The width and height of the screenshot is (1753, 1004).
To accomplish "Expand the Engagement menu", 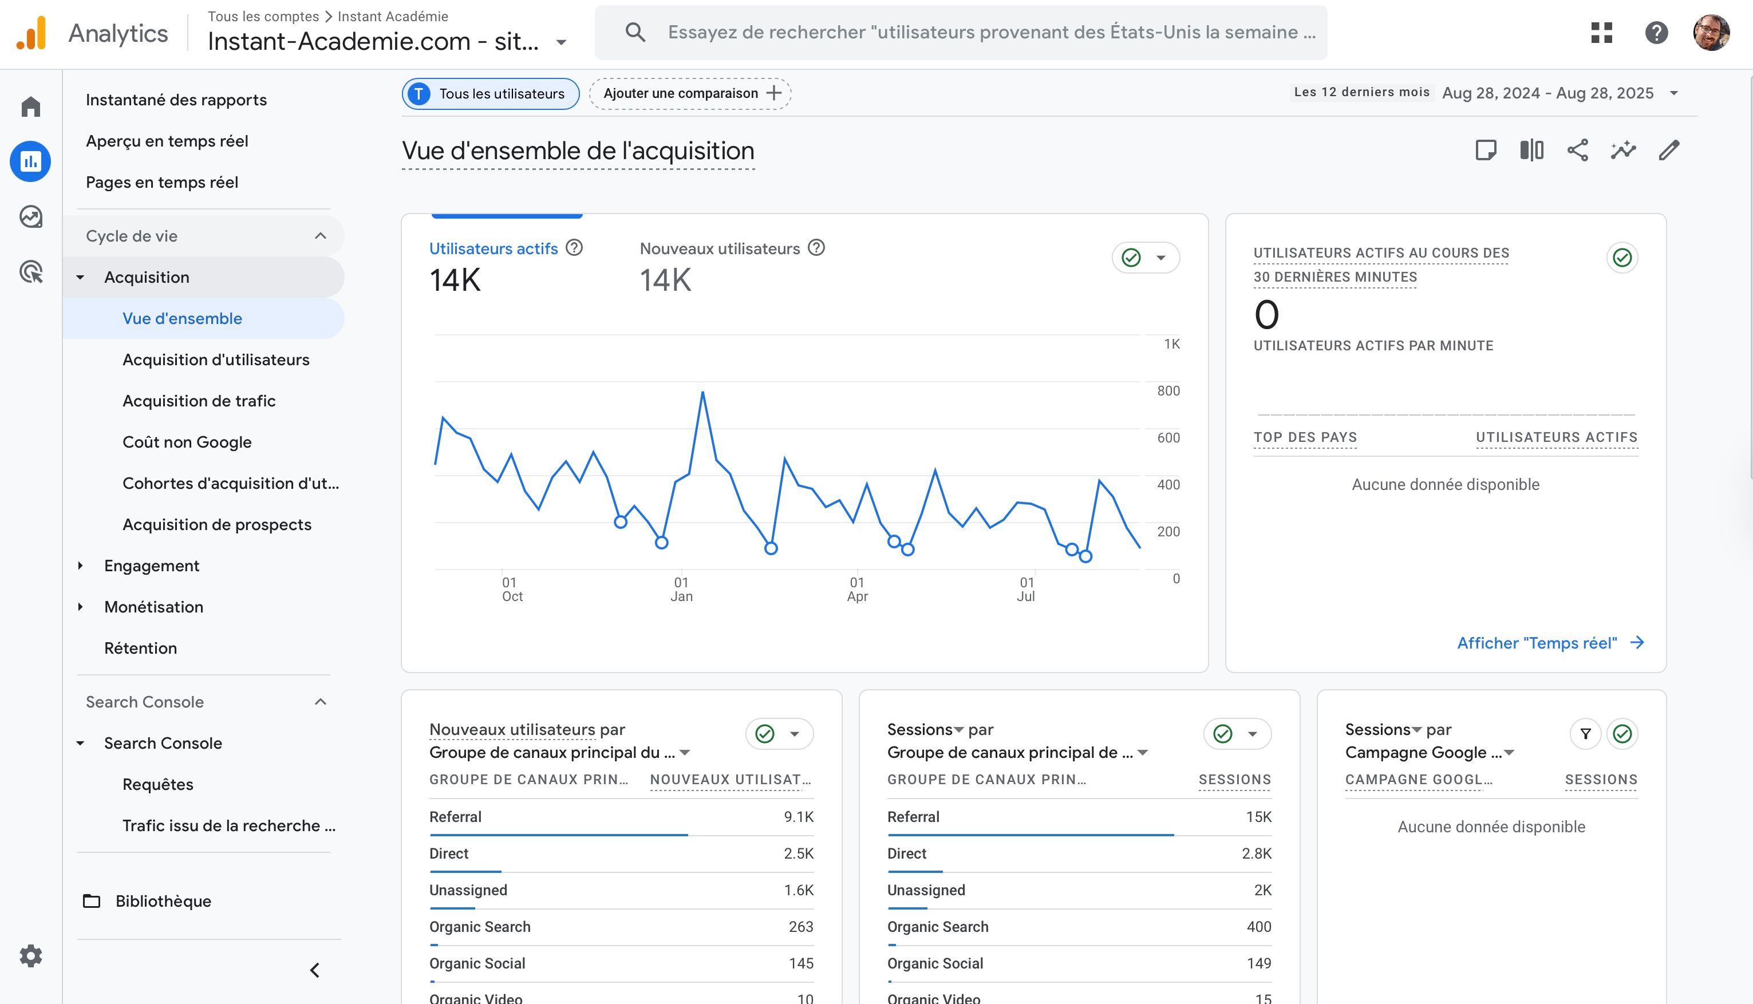I will 151,566.
